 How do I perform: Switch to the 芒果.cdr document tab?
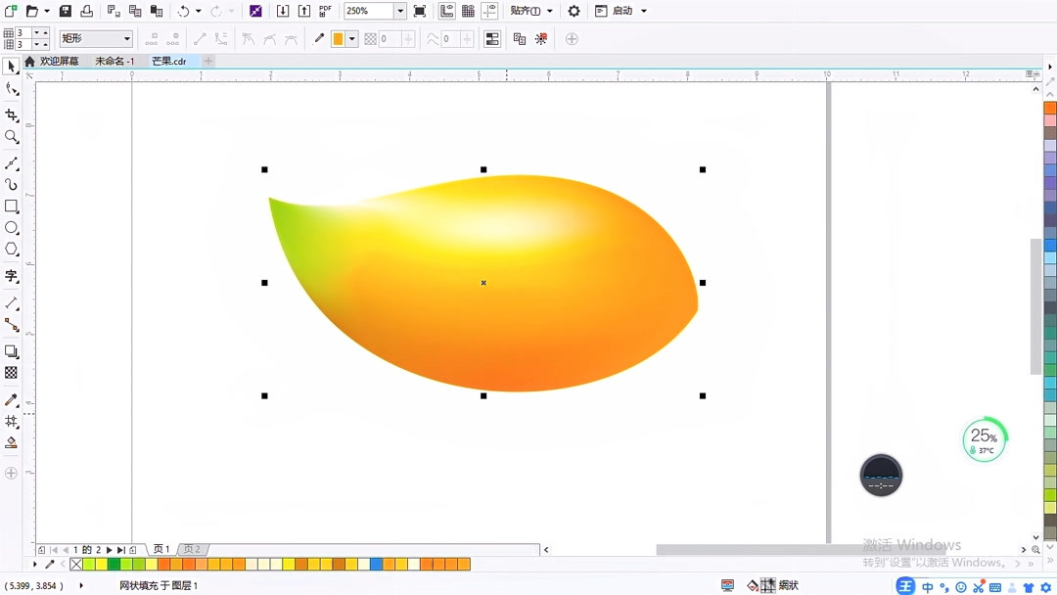[168, 61]
